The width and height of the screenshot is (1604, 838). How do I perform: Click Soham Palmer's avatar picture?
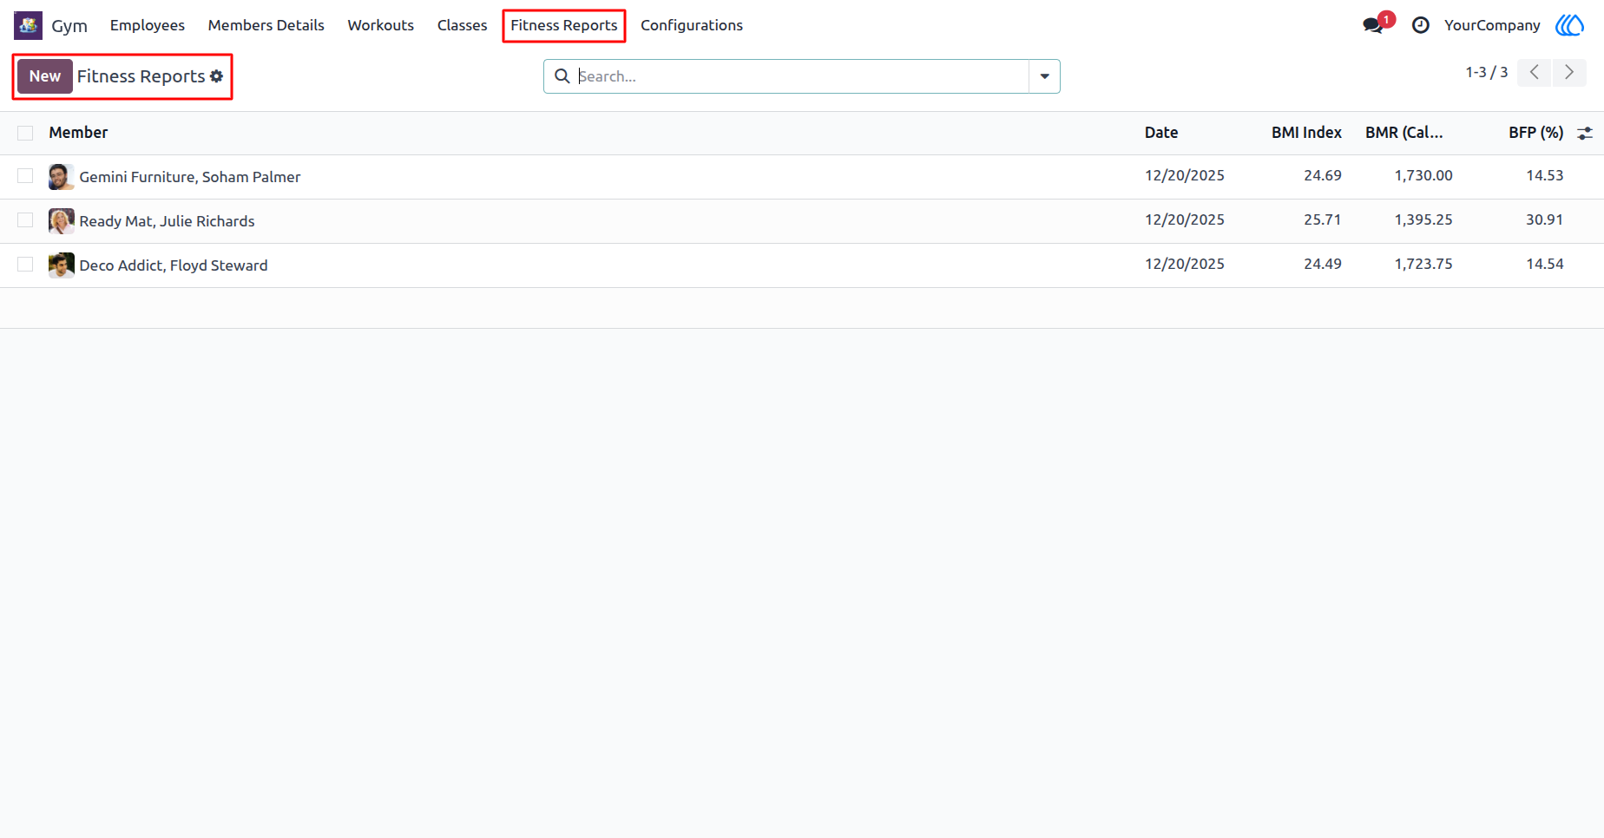61,177
